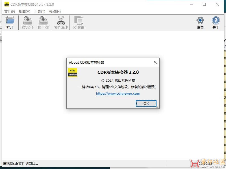
Task: Select the 转为X4 convert icon
Action: click(x=27, y=20)
